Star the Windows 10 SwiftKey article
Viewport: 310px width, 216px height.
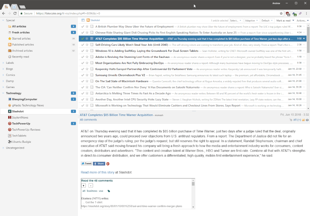pos(87,51)
